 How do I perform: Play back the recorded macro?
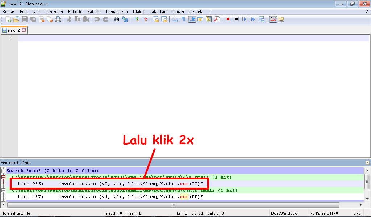[x=245, y=20]
